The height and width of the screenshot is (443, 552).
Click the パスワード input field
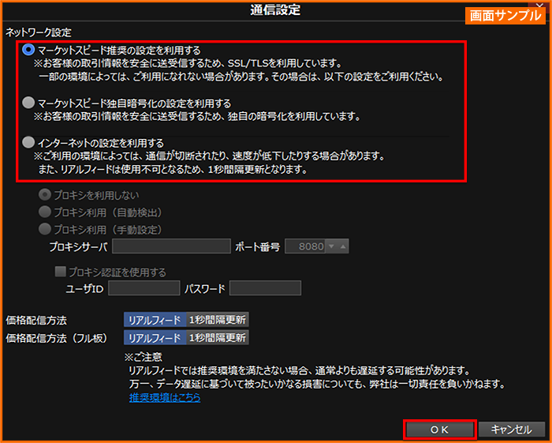tap(265, 288)
